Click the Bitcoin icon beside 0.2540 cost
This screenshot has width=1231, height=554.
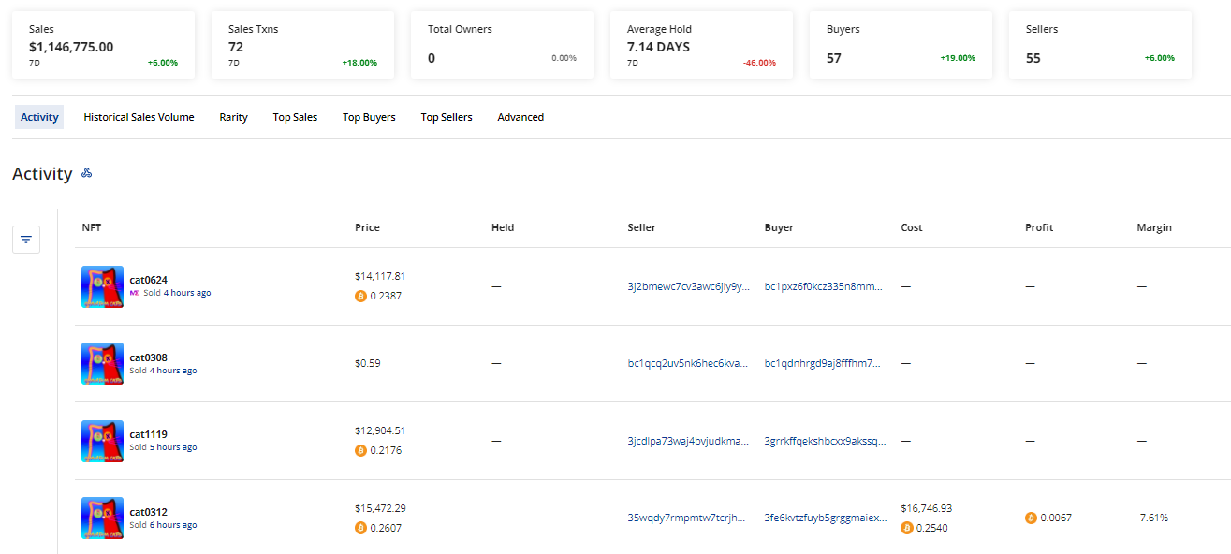pyautogui.click(x=906, y=528)
